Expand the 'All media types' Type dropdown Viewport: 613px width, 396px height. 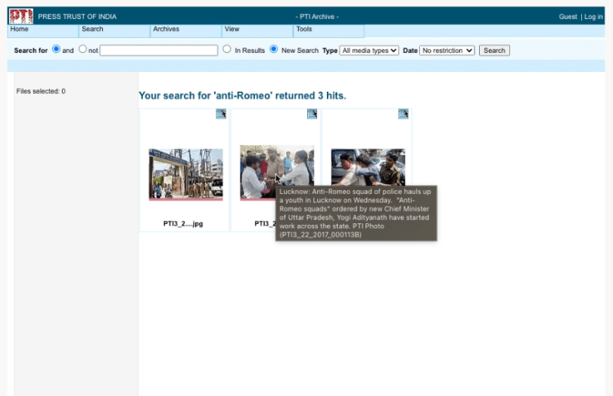(369, 51)
